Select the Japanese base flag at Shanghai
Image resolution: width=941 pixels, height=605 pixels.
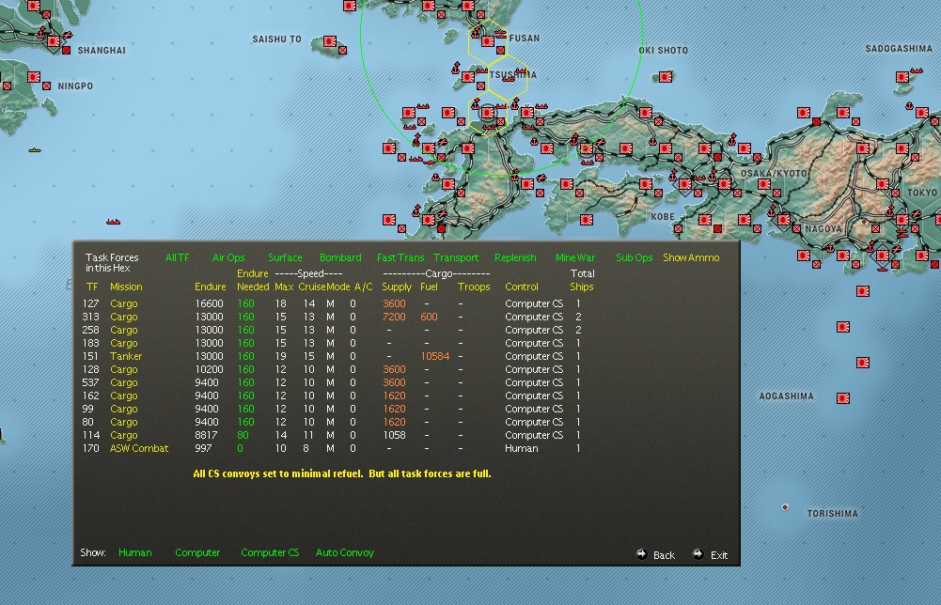[x=54, y=40]
